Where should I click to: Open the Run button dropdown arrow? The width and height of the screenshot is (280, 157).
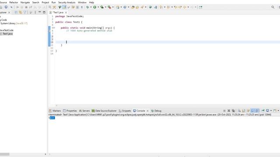point(98,7)
